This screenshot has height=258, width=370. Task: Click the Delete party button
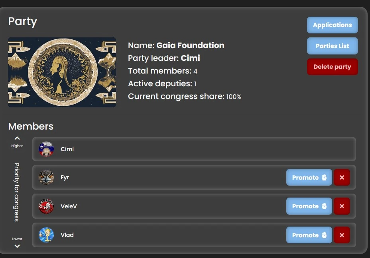pyautogui.click(x=332, y=66)
